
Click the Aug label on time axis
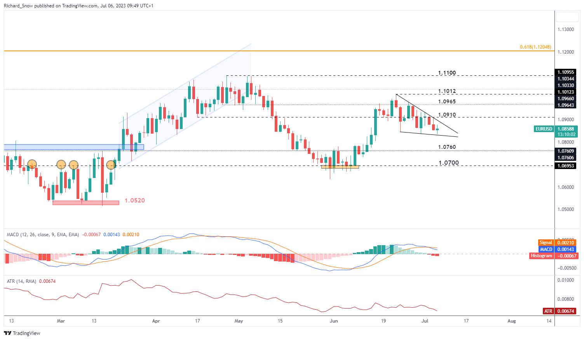pyautogui.click(x=512, y=321)
